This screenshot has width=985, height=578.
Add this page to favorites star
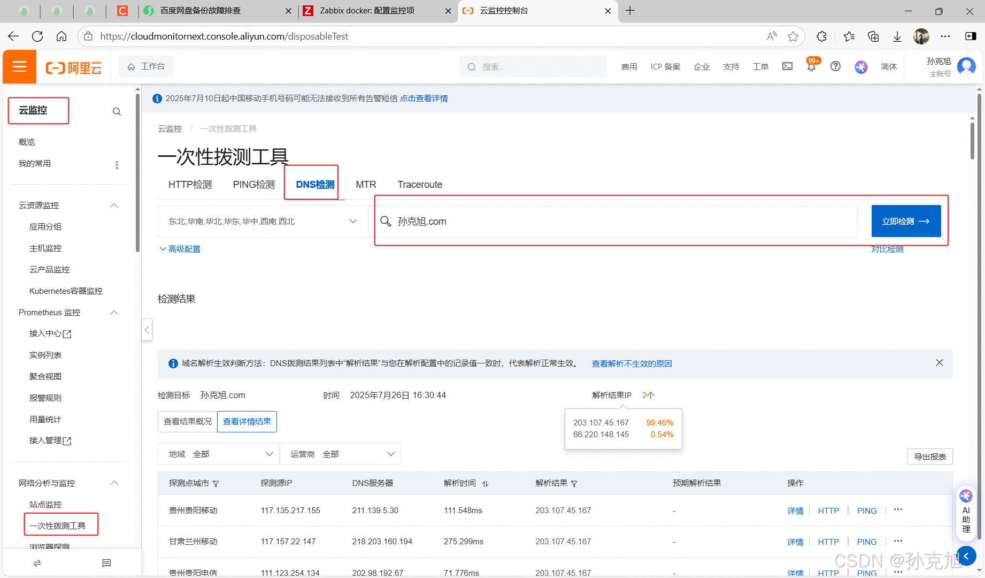pyautogui.click(x=793, y=36)
